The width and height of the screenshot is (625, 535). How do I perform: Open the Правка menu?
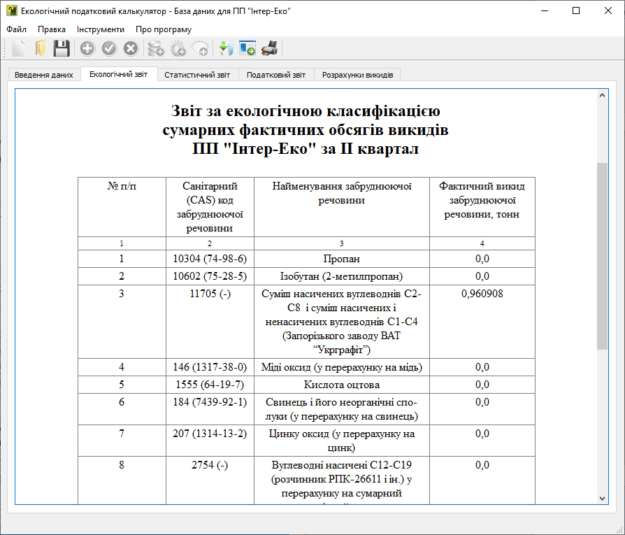point(52,29)
